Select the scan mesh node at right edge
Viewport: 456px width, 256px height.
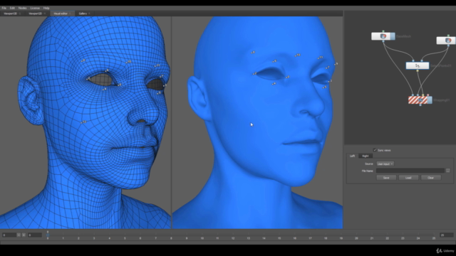[x=446, y=41]
